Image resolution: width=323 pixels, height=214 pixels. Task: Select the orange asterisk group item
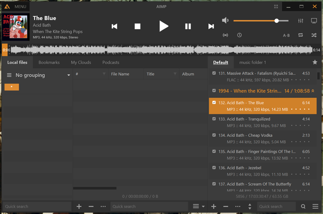[12, 87]
